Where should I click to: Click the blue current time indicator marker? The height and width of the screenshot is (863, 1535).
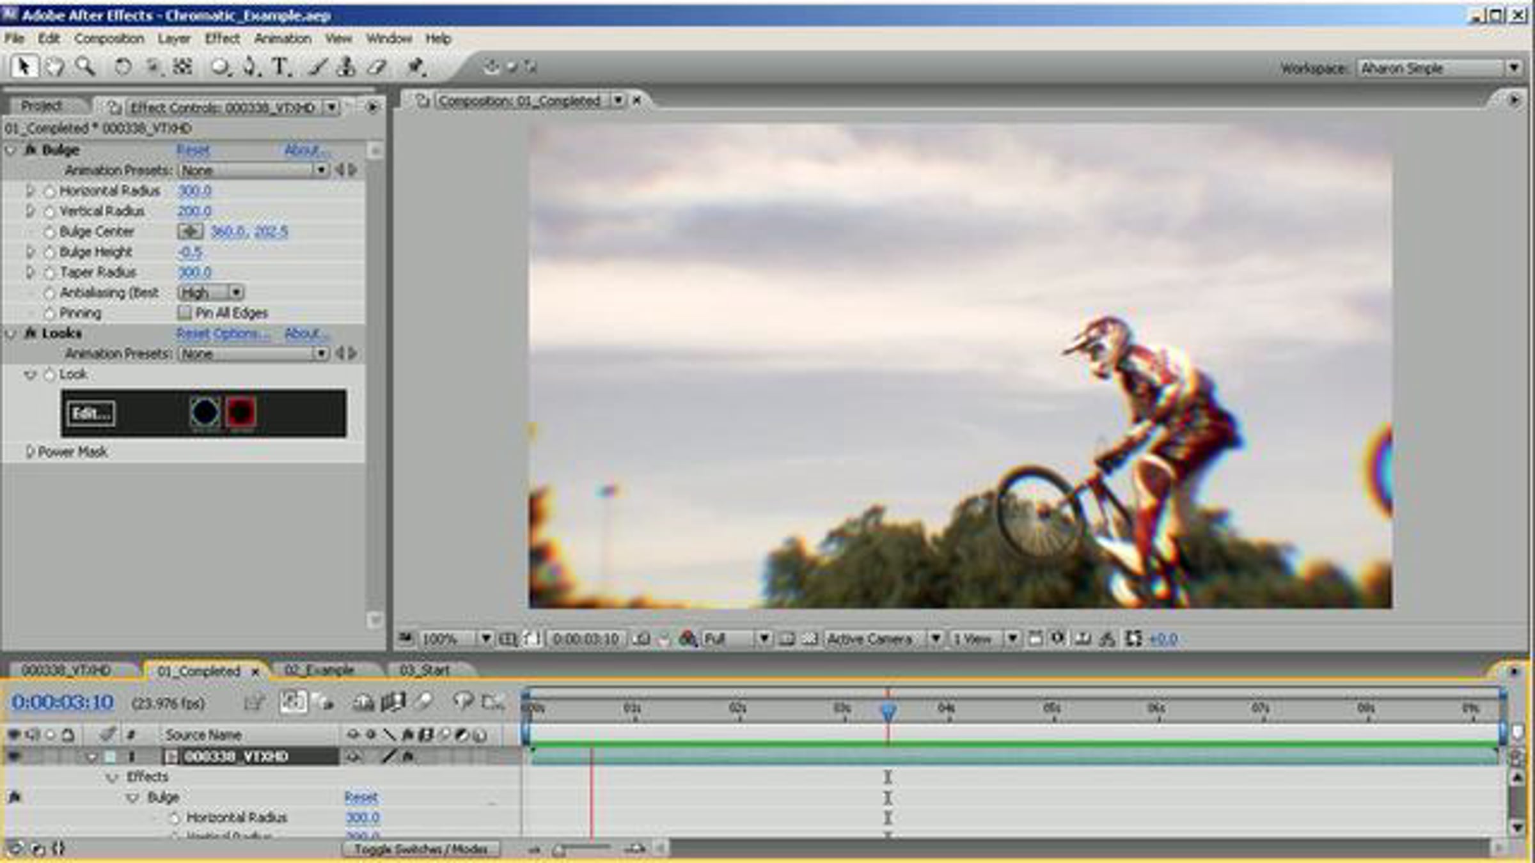(888, 711)
